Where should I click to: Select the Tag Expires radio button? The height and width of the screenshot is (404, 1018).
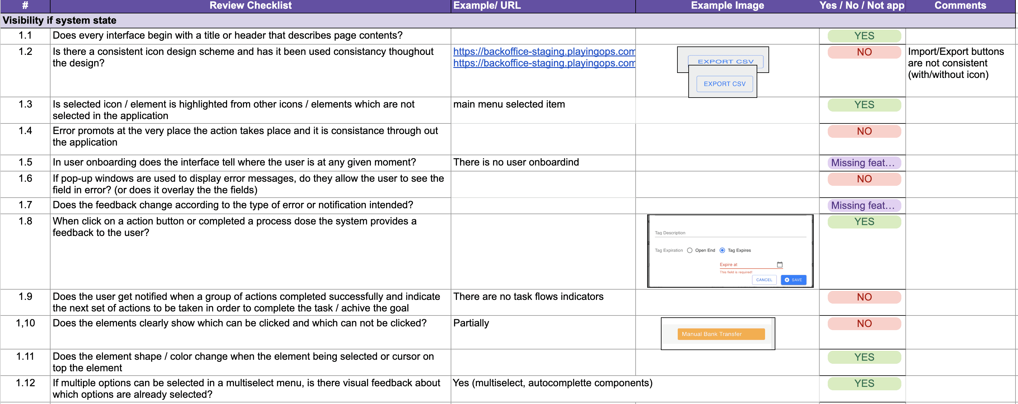tap(722, 250)
